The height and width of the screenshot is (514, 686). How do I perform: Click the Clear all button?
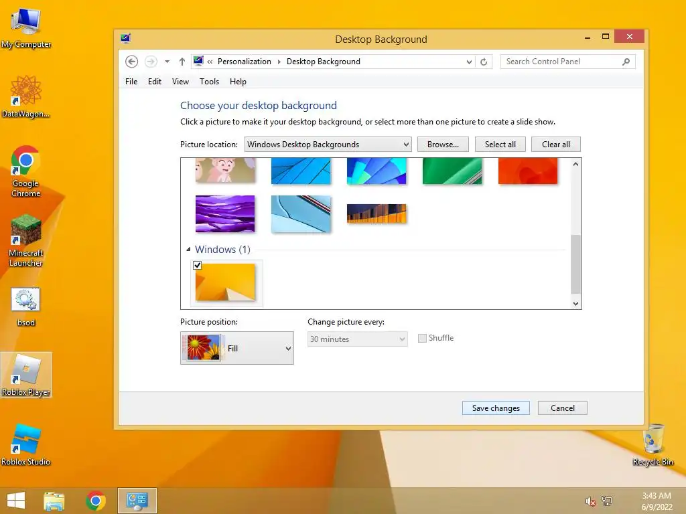(x=555, y=145)
